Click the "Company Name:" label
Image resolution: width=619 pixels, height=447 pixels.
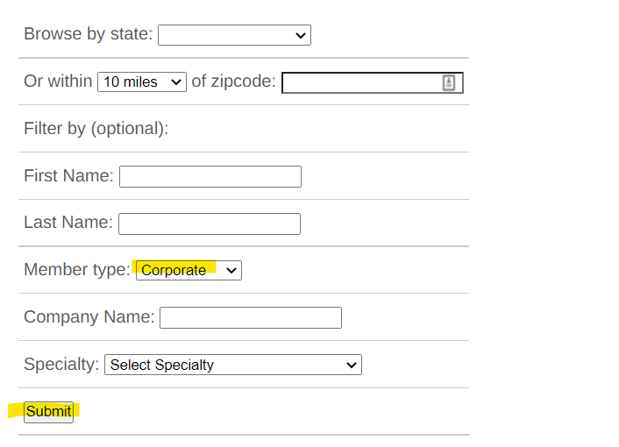click(x=89, y=316)
